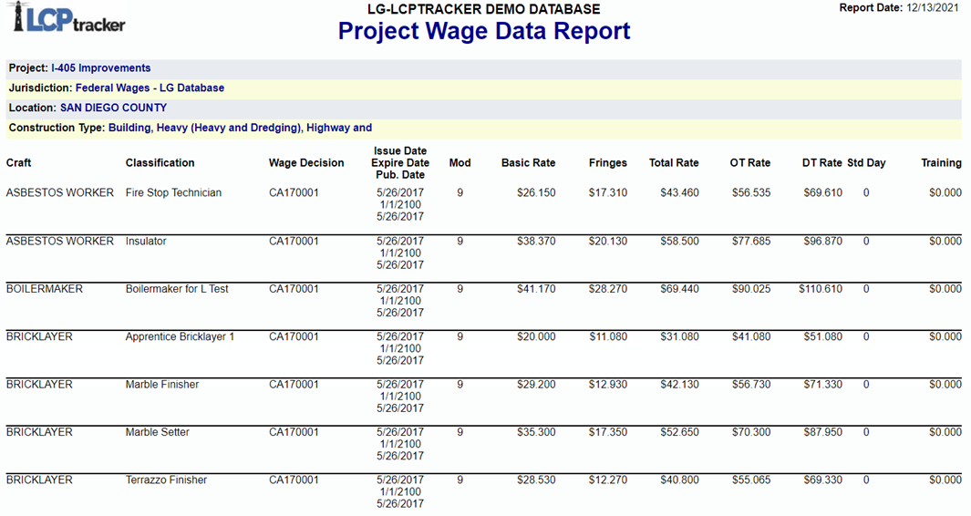Click OT rate $55.065

point(751,480)
